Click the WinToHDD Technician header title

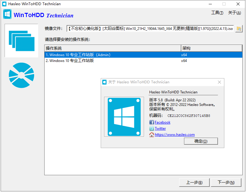43,15
